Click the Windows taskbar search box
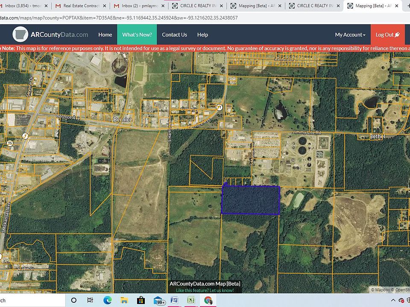This screenshot has height=307, width=410. click(x=32, y=300)
